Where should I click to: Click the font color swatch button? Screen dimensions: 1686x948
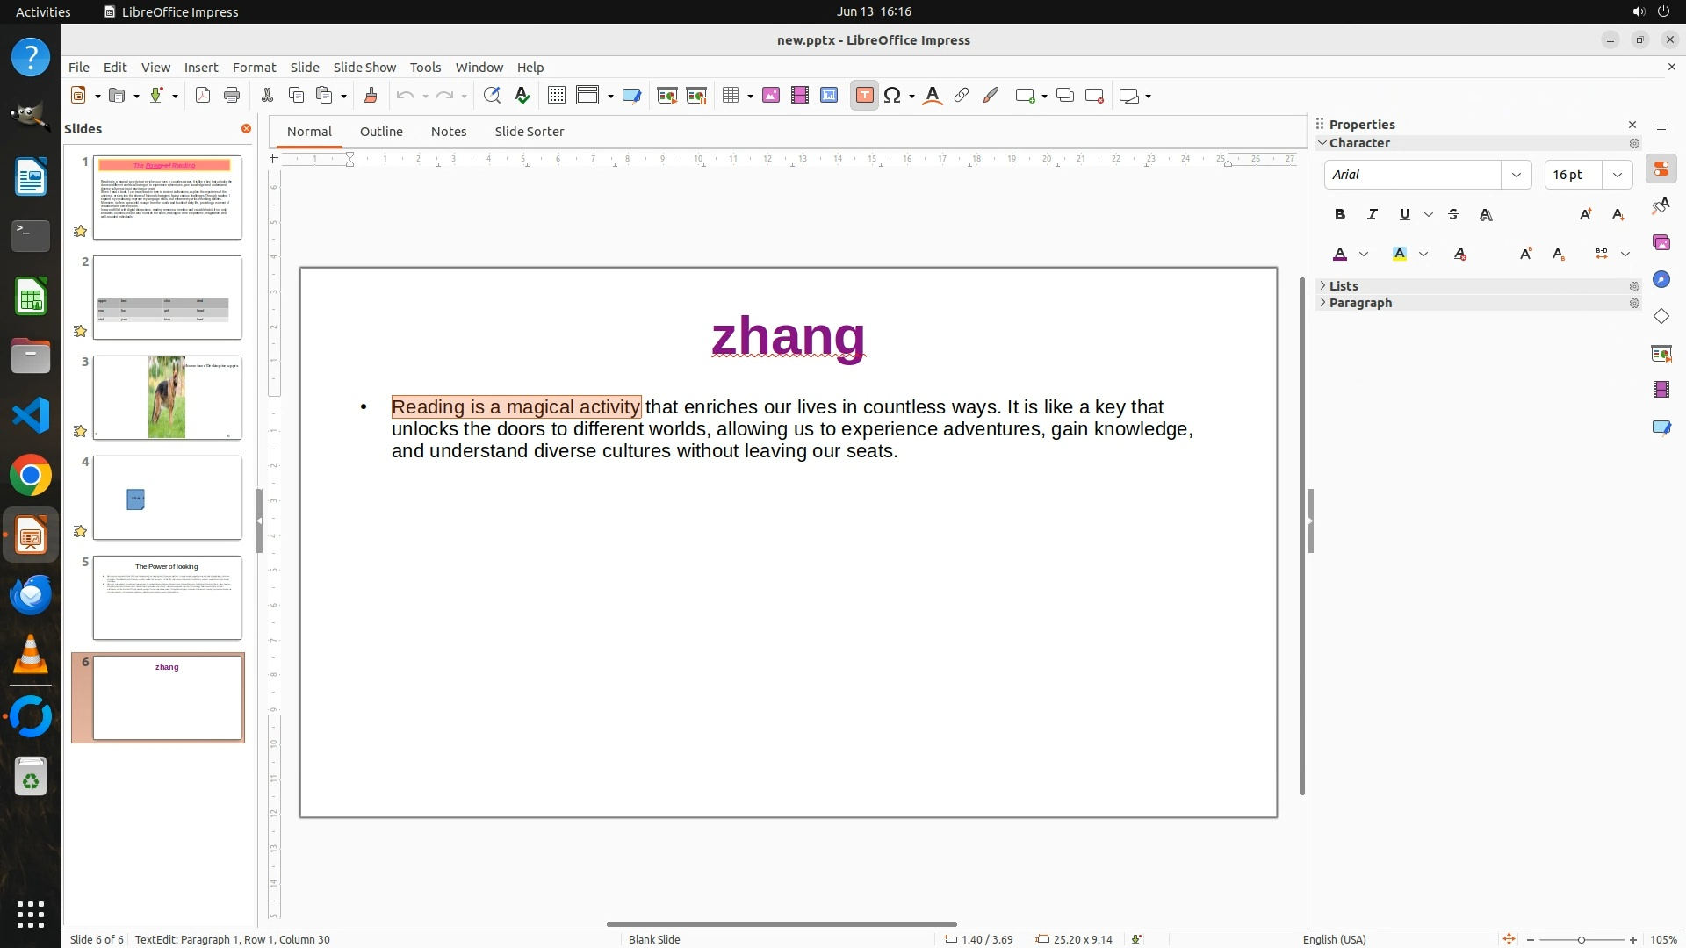(1340, 255)
